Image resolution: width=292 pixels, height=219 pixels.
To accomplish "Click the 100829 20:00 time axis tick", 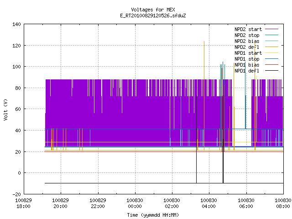I will (61, 203).
